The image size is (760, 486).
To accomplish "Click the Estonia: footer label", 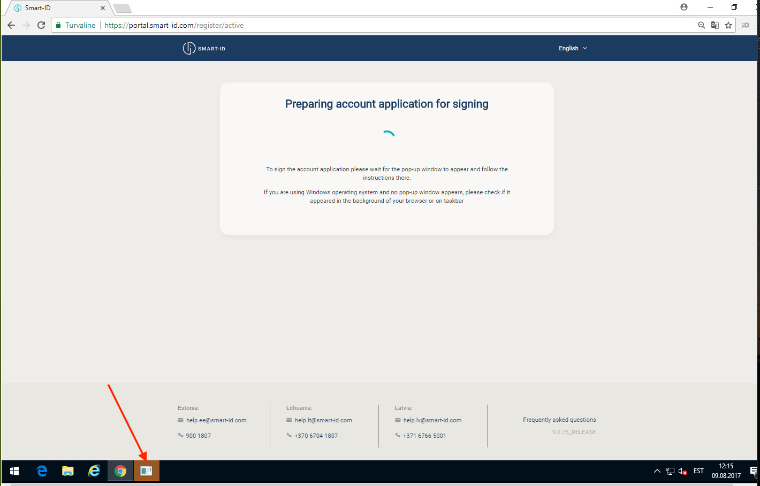I will pos(188,408).
